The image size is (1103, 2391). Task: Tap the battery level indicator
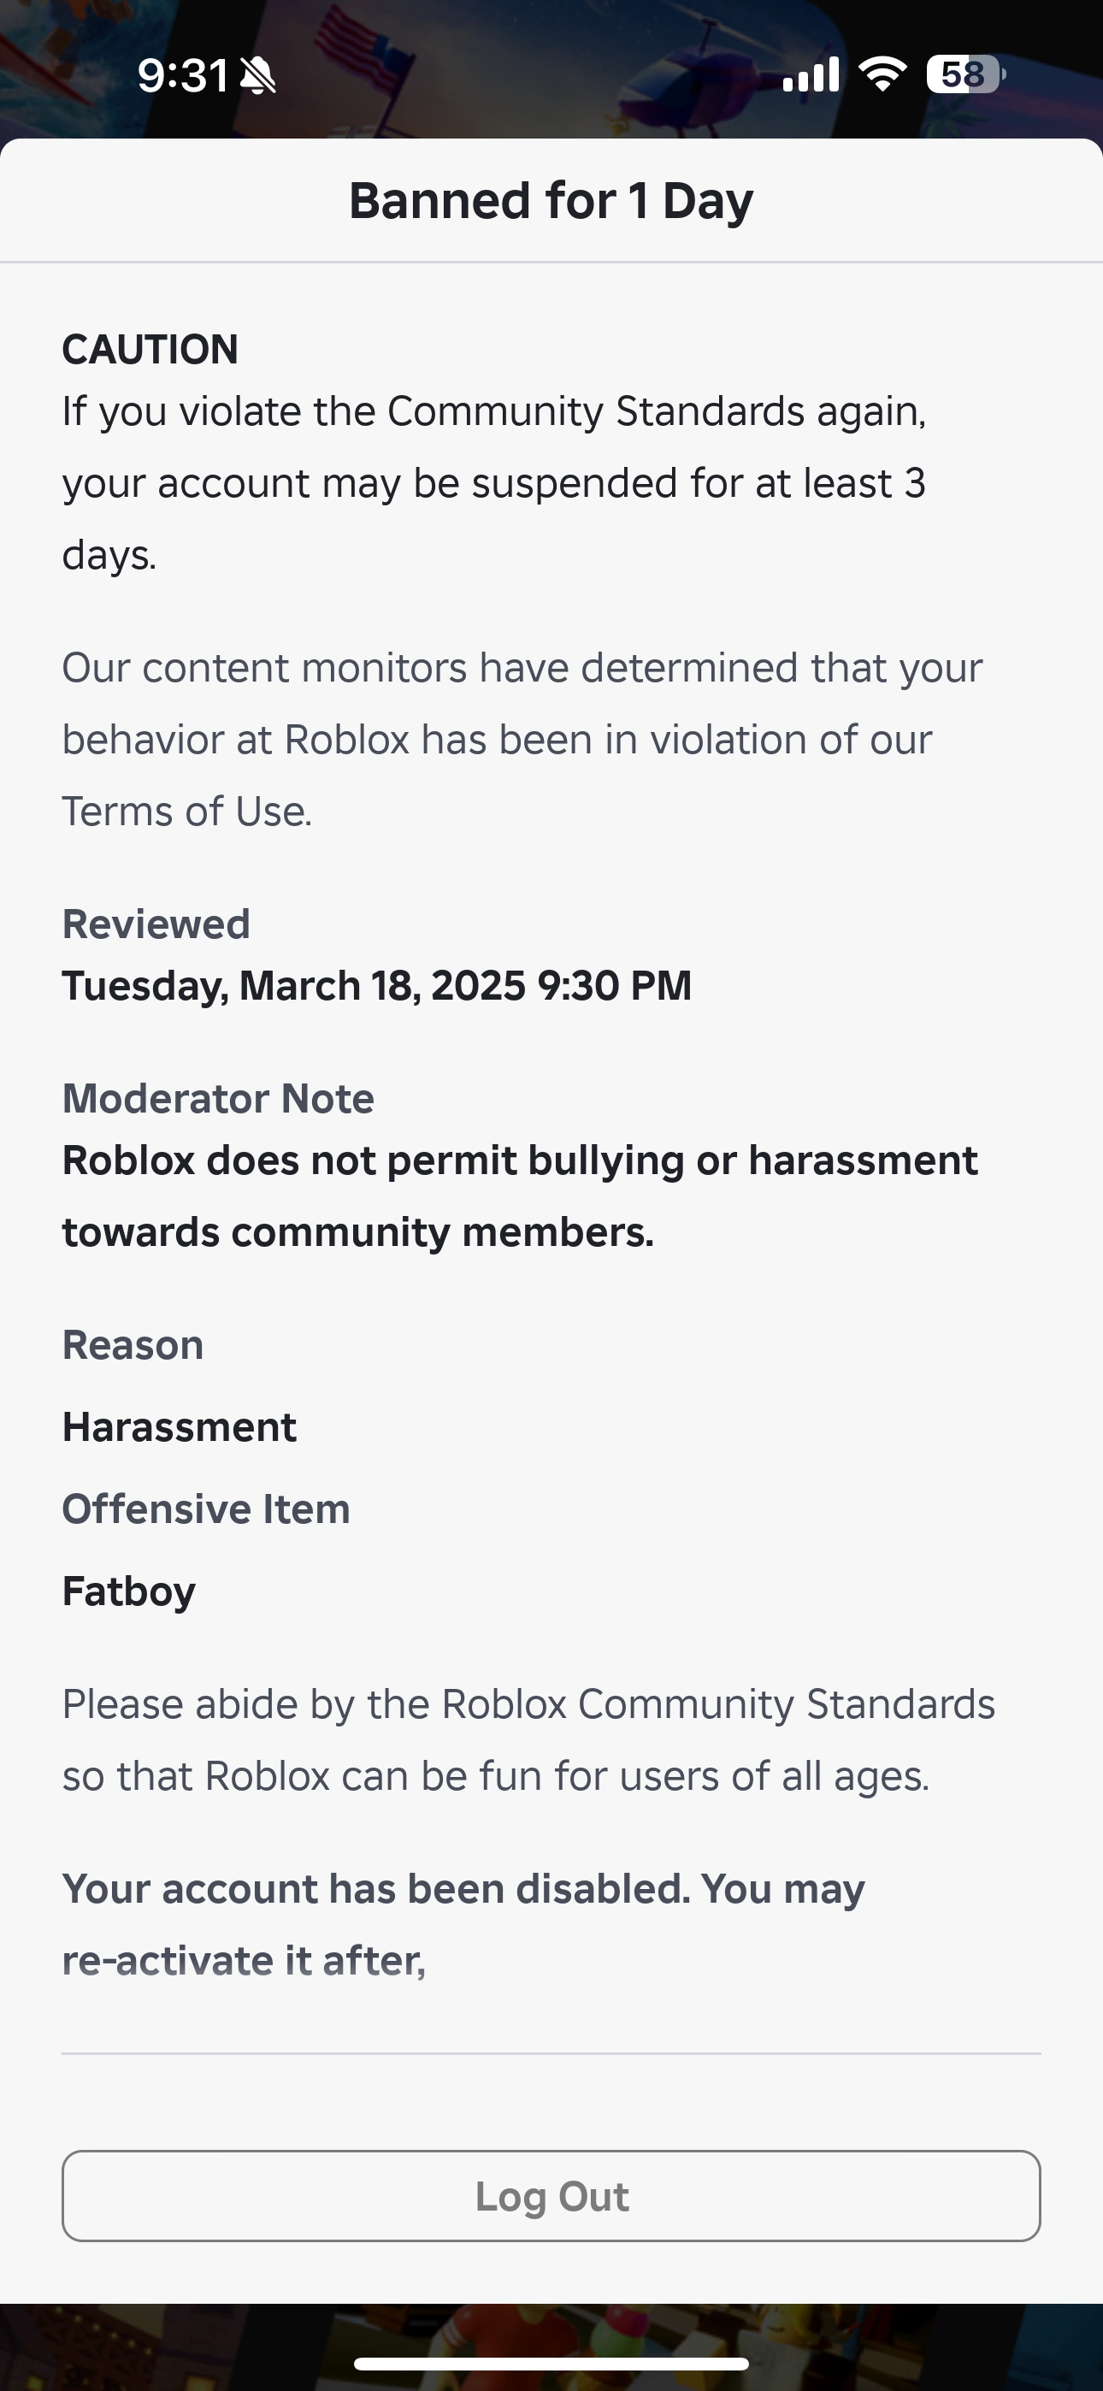pyautogui.click(x=964, y=74)
